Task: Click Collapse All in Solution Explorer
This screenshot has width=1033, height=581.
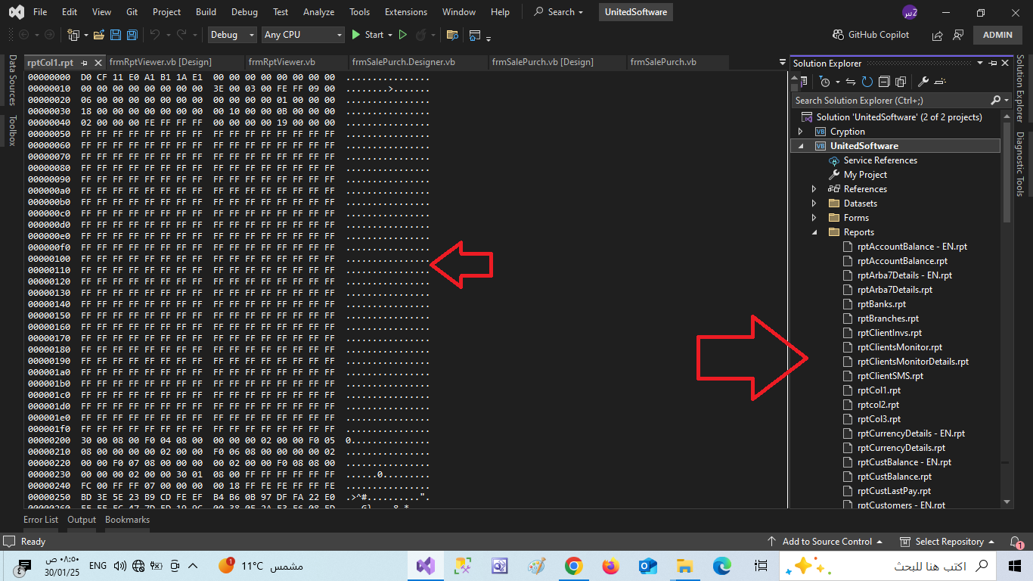Action: (x=884, y=82)
